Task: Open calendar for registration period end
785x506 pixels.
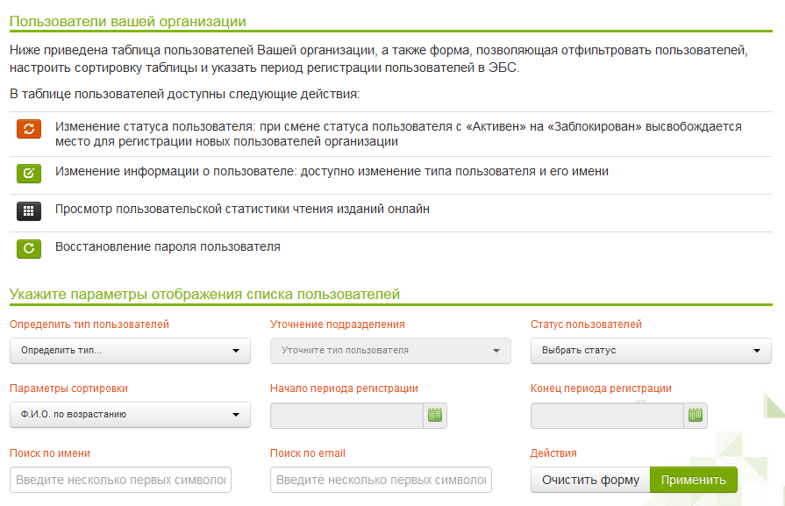Action: 696,415
